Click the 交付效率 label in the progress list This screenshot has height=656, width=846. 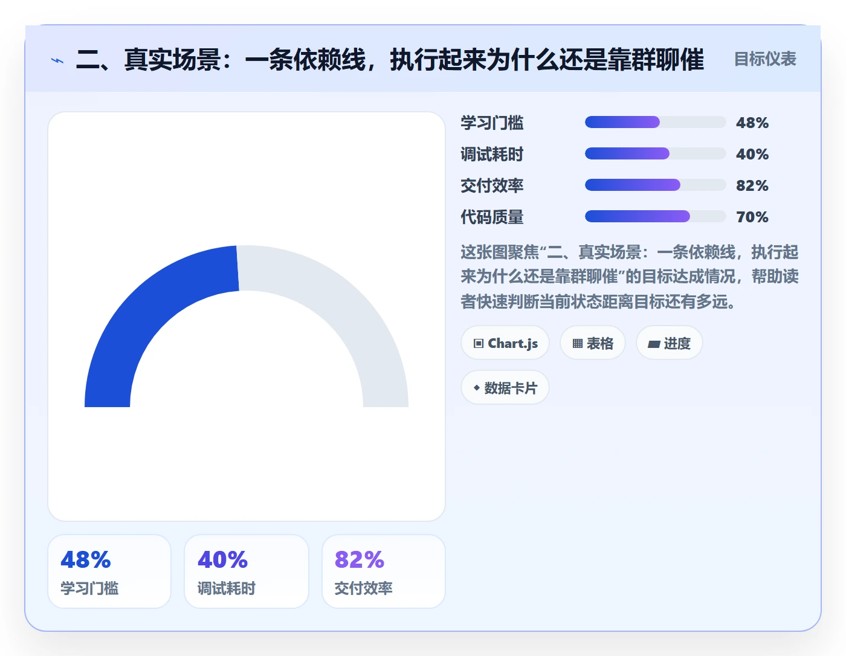[x=492, y=185]
